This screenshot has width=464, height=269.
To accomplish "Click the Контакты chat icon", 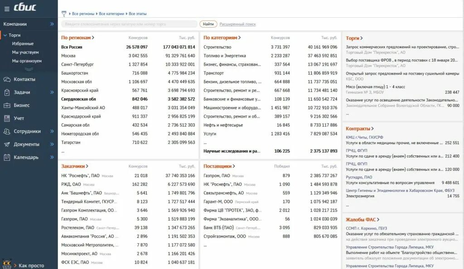I will click(7, 79).
